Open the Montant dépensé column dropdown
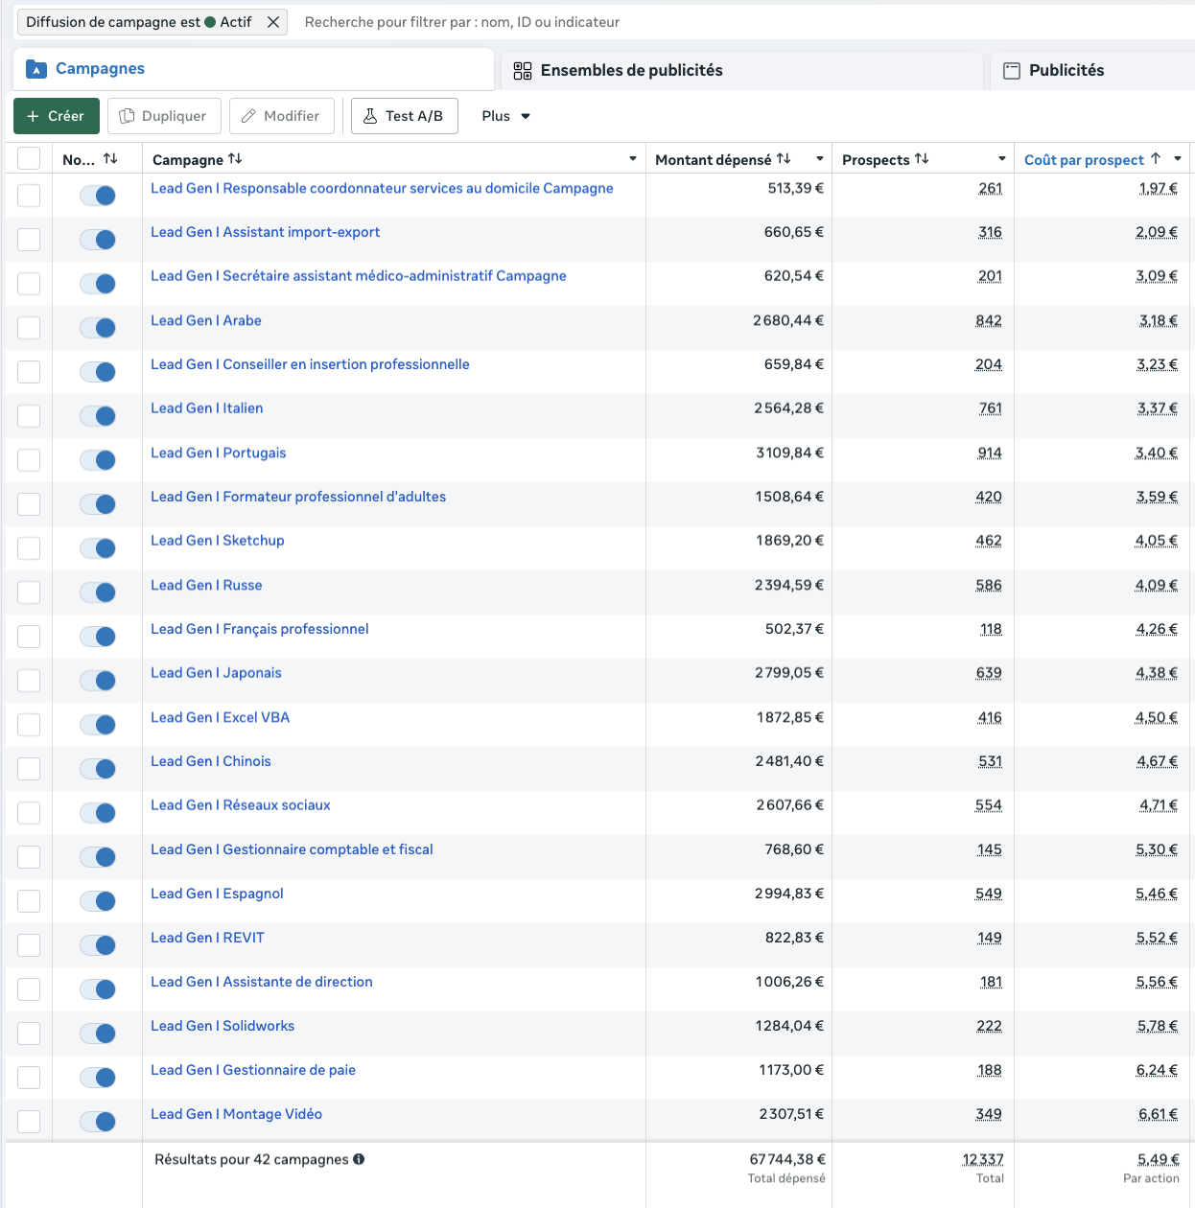The height and width of the screenshot is (1208, 1195). pos(820,159)
